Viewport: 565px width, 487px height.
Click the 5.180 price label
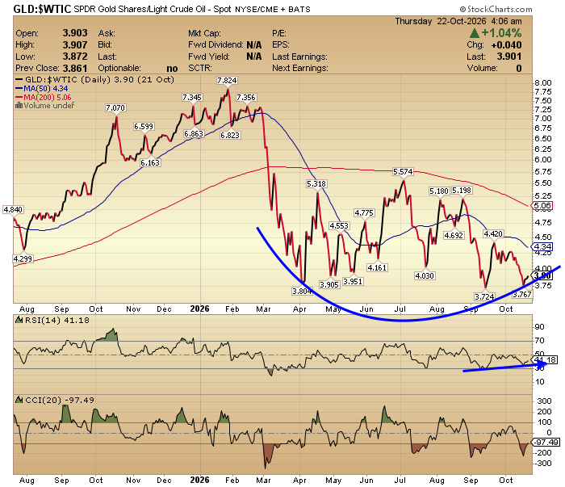click(439, 191)
